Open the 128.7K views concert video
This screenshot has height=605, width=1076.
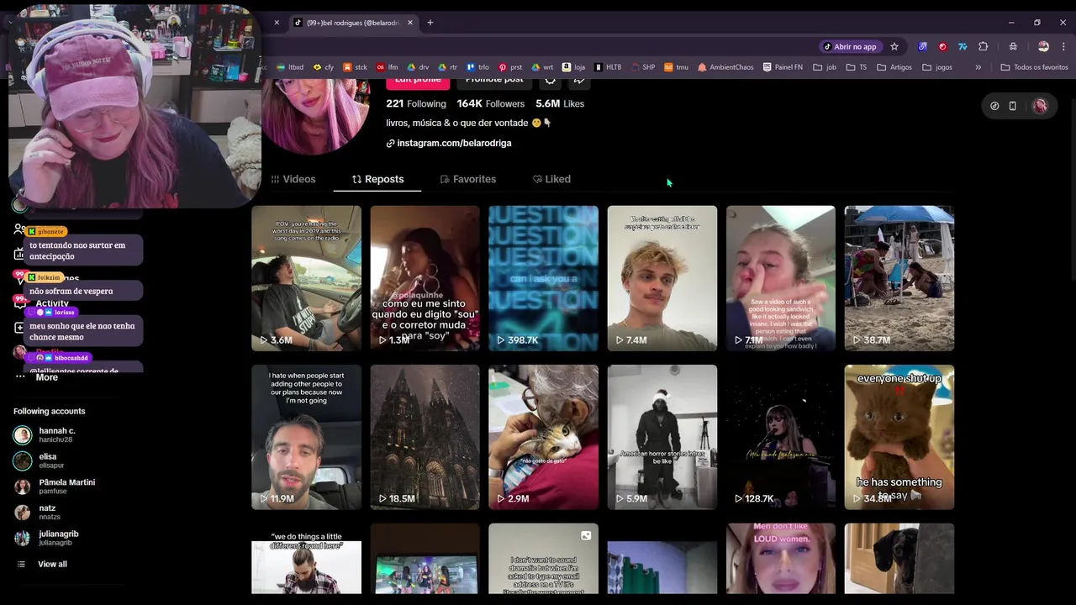780,437
